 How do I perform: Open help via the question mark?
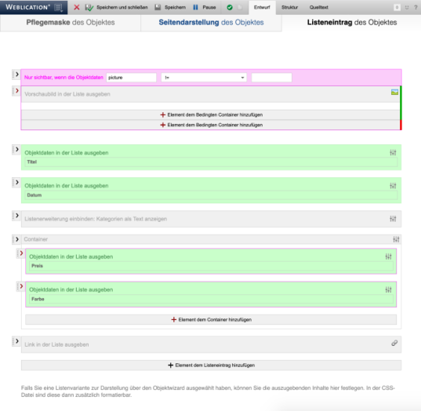pyautogui.click(x=416, y=8)
